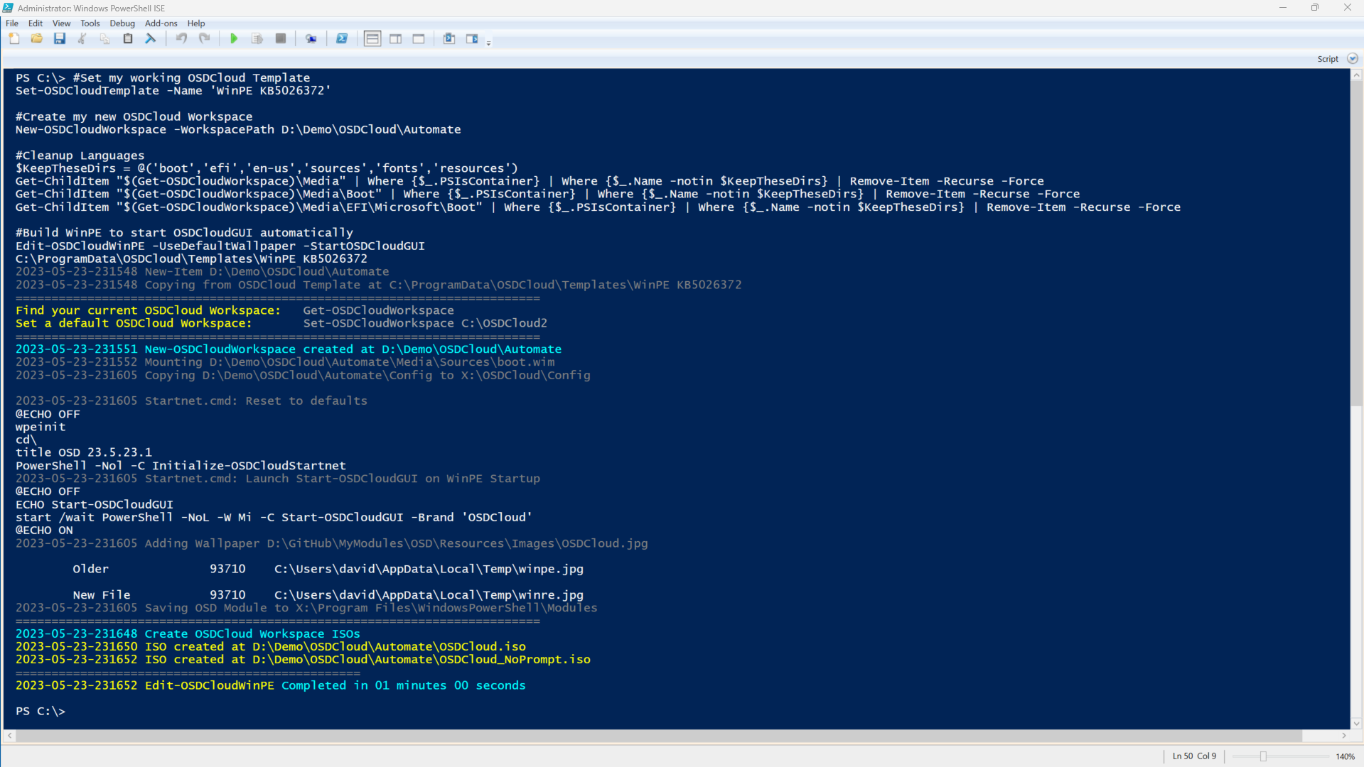Toggle Show Script Pane Right layout

coord(396,39)
